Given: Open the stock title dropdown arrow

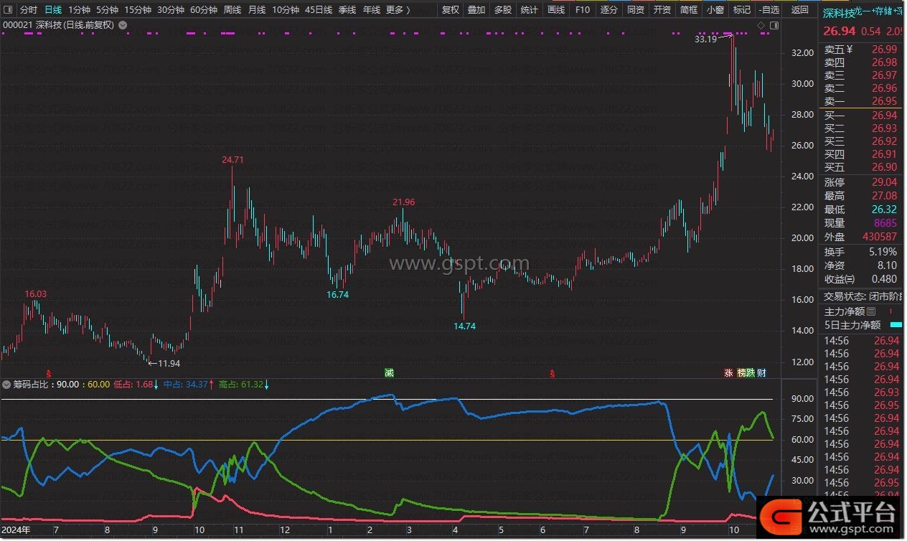Looking at the screenshot, I should click(x=123, y=25).
